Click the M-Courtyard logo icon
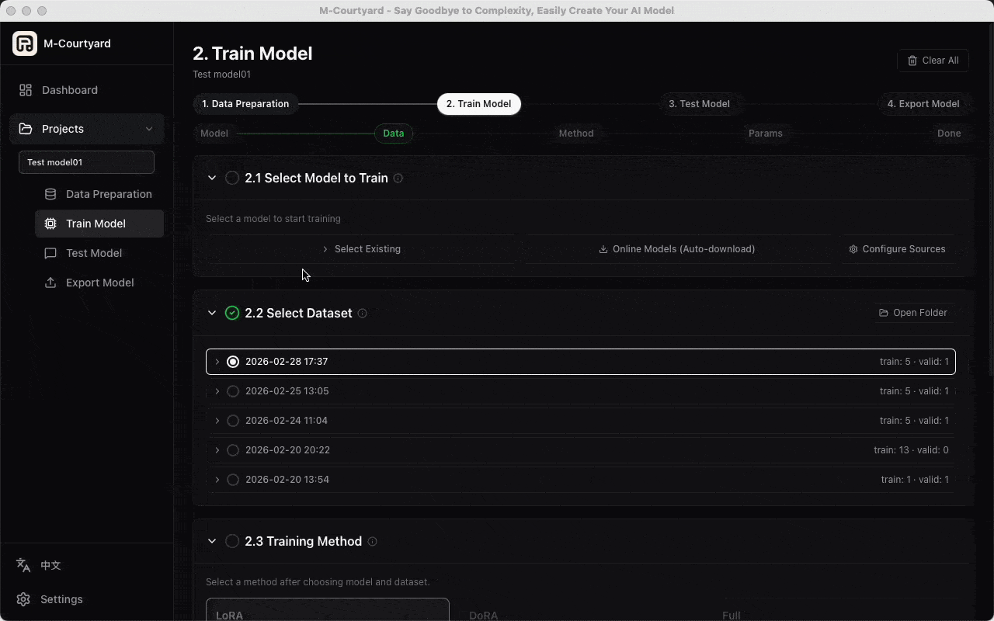The height and width of the screenshot is (621, 994). (x=25, y=43)
